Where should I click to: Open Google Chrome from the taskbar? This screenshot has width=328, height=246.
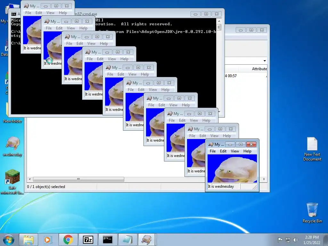[68, 240]
